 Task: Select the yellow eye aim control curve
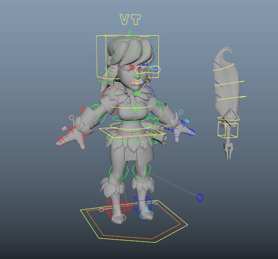148,70
